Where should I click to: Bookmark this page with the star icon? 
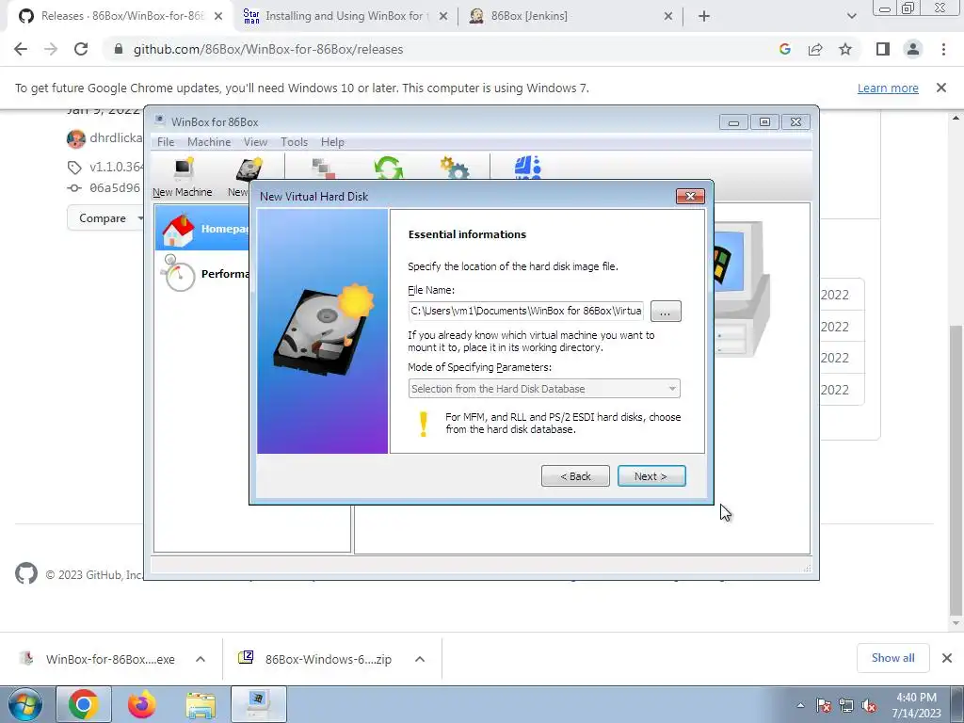845,49
